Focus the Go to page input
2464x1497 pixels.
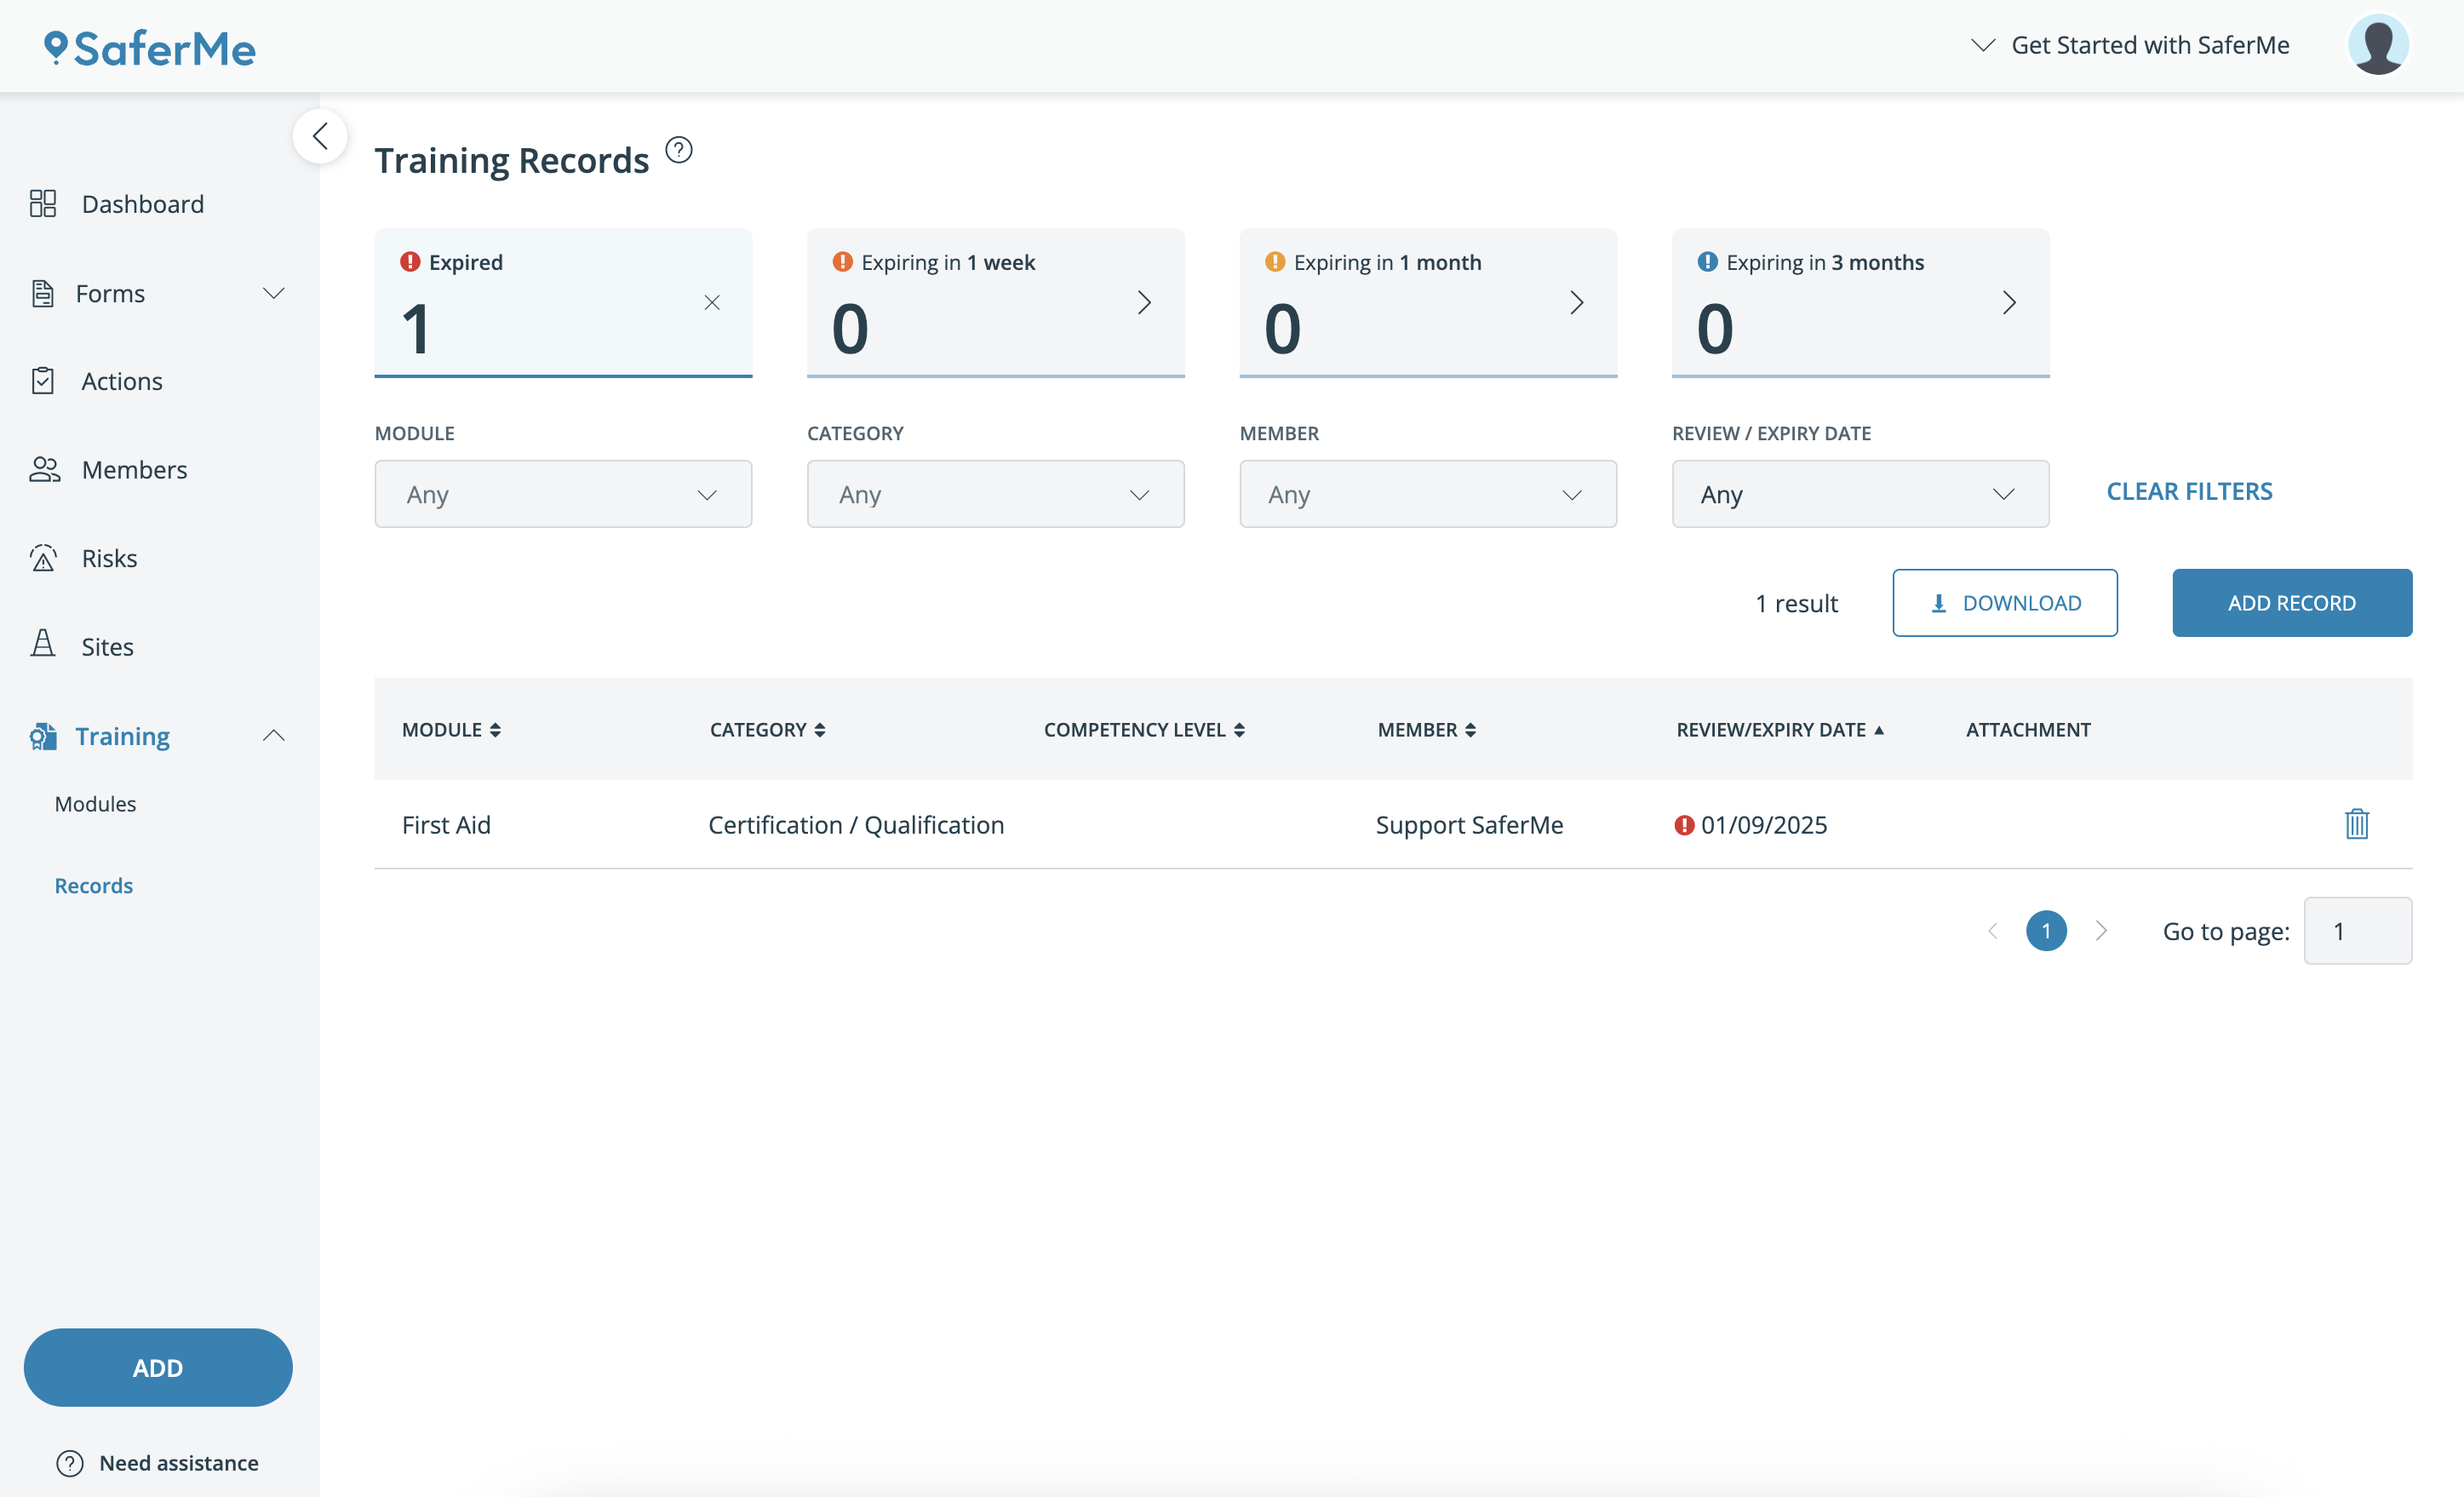click(x=2357, y=931)
